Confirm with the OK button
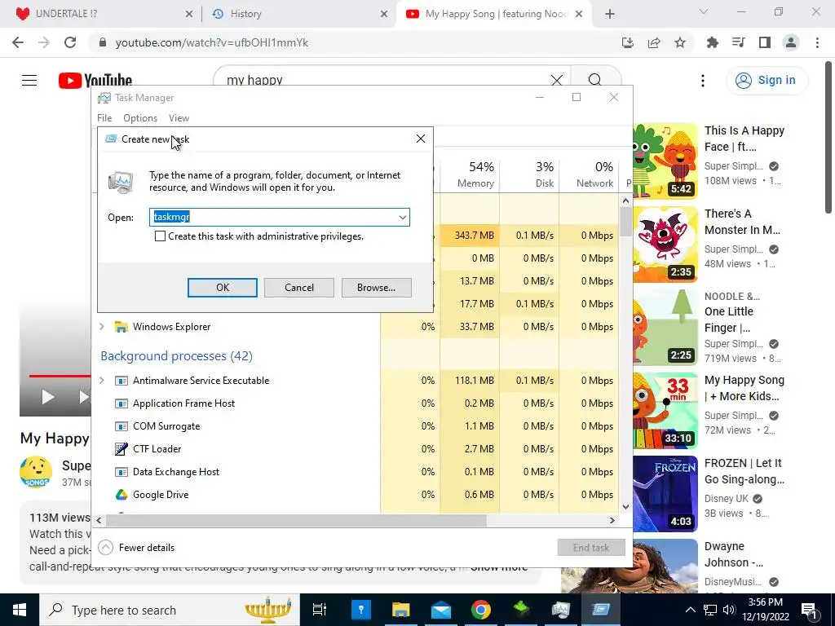Viewport: 835px width, 626px height. click(x=222, y=288)
